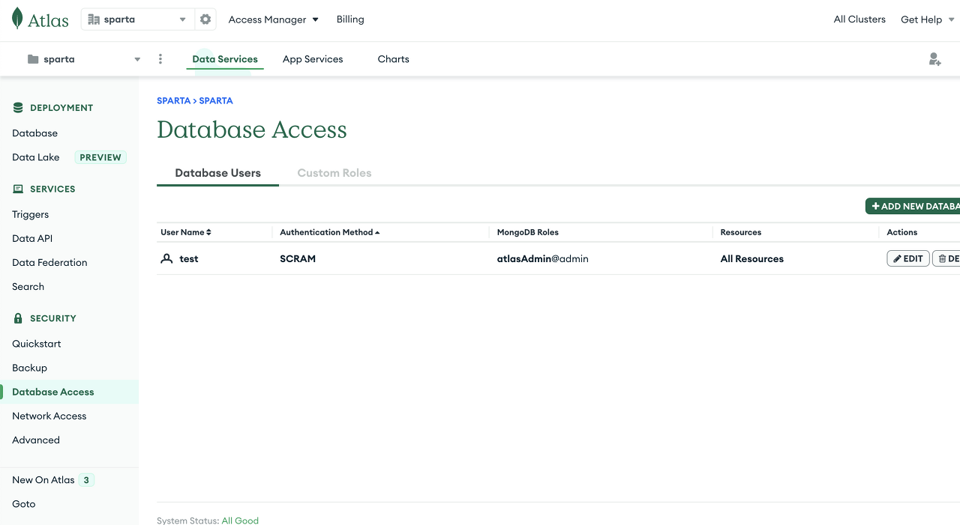Image resolution: width=960 pixels, height=525 pixels.
Task: Click the New On Atlas count badge
Action: coord(86,480)
